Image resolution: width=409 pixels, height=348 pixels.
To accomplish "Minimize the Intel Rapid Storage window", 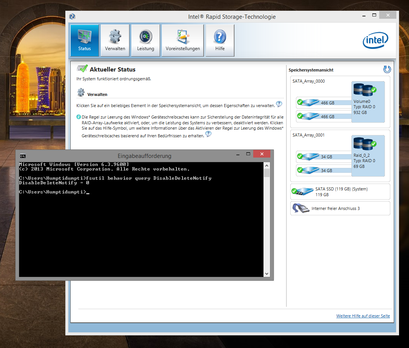I will coord(364,16).
